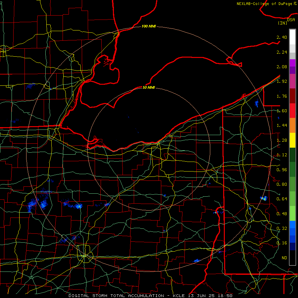Click the 1.76 legend value

(x=282, y=96)
